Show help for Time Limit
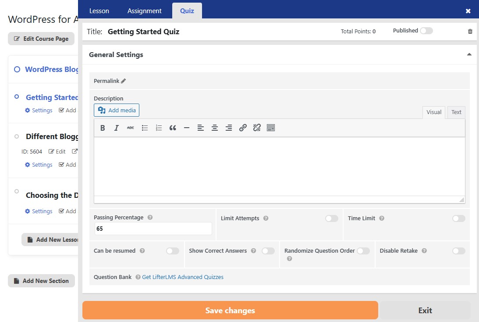479x322 pixels. [x=382, y=218]
